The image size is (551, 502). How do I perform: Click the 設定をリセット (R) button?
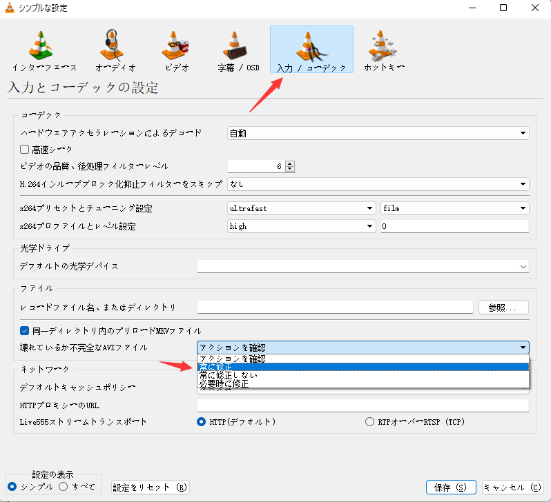(x=151, y=487)
